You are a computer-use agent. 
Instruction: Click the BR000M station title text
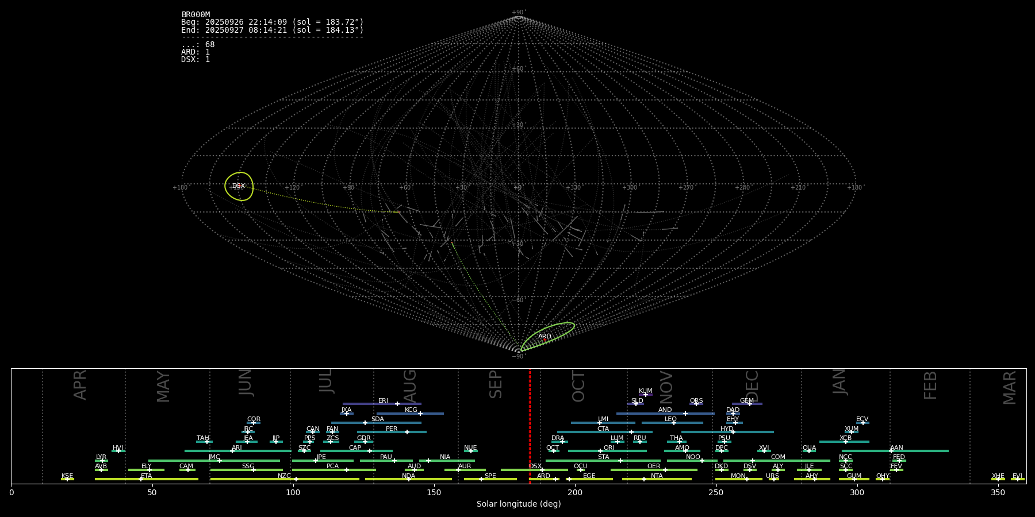[195, 15]
